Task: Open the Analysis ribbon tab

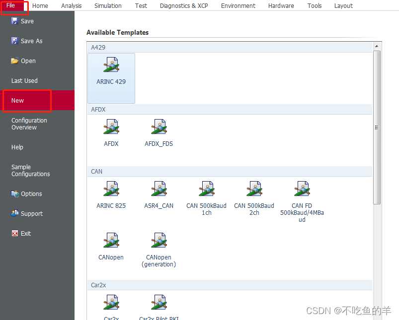Action: (71, 5)
